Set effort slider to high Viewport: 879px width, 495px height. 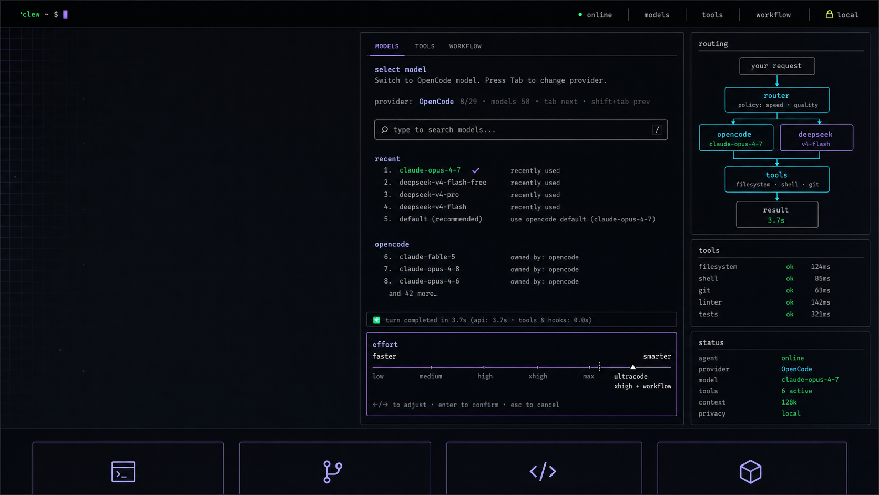tap(485, 376)
